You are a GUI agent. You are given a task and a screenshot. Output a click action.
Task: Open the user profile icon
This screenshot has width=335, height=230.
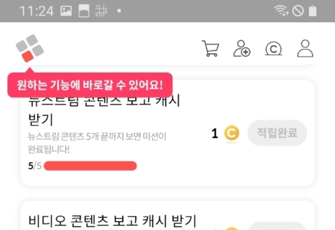click(x=305, y=49)
